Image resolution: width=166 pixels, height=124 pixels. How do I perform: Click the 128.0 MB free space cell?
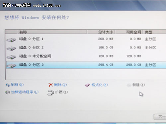coord(134,56)
